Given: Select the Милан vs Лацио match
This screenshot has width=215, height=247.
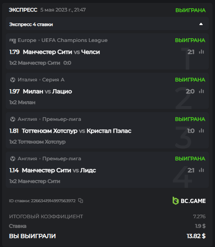Looking at the screenshot, I should [x=47, y=91].
